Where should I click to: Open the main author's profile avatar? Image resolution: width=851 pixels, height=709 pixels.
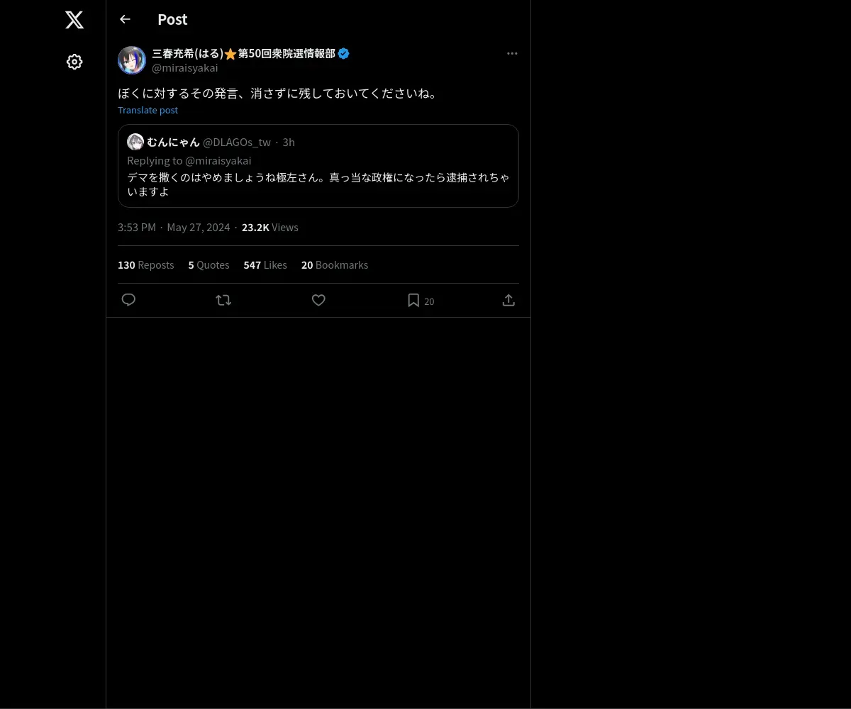point(132,60)
